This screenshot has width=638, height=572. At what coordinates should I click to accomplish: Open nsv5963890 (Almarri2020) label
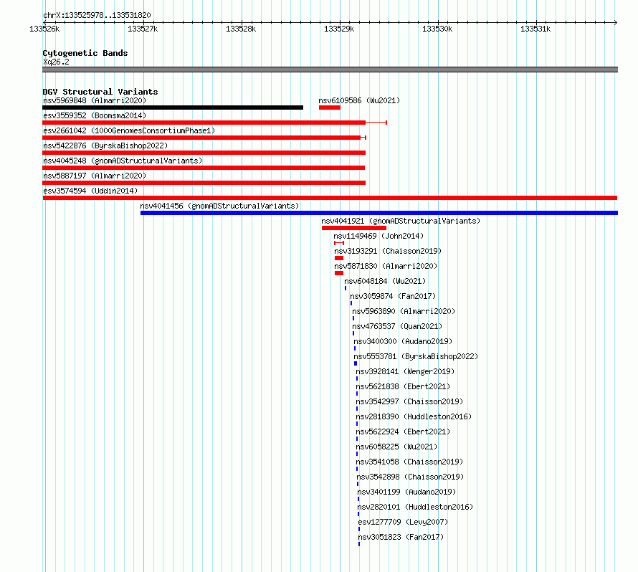point(404,311)
